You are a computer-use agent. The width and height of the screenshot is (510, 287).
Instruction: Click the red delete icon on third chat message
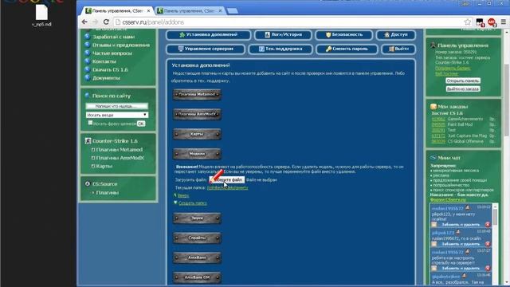pos(488,269)
